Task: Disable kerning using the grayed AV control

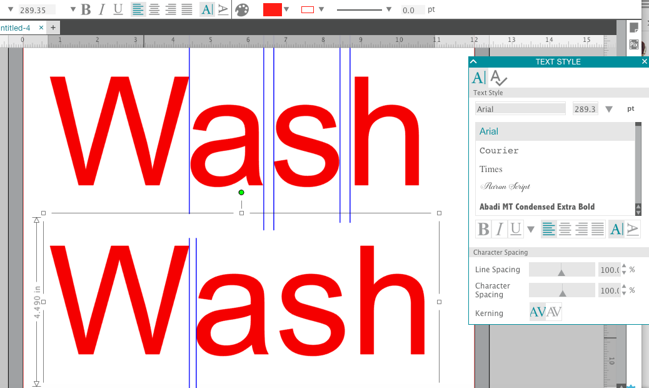Action: tap(553, 311)
